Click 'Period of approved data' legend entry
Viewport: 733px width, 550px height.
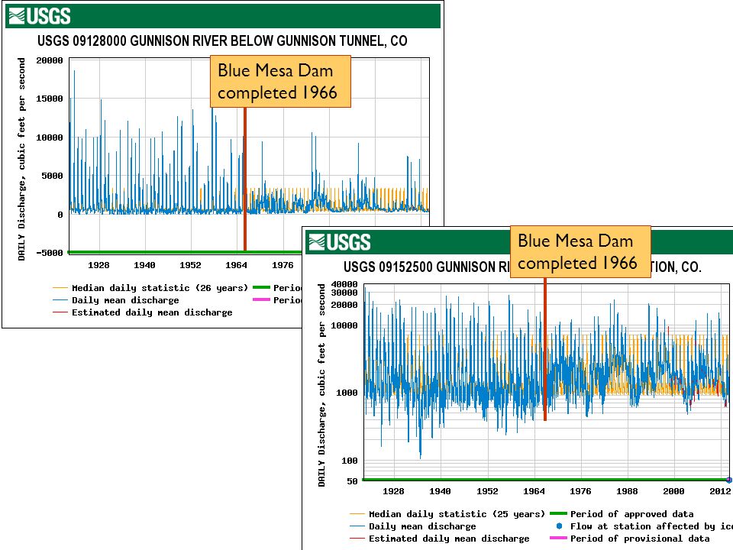point(622,514)
